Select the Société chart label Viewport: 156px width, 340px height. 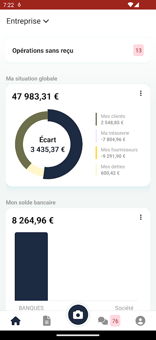coord(124,308)
